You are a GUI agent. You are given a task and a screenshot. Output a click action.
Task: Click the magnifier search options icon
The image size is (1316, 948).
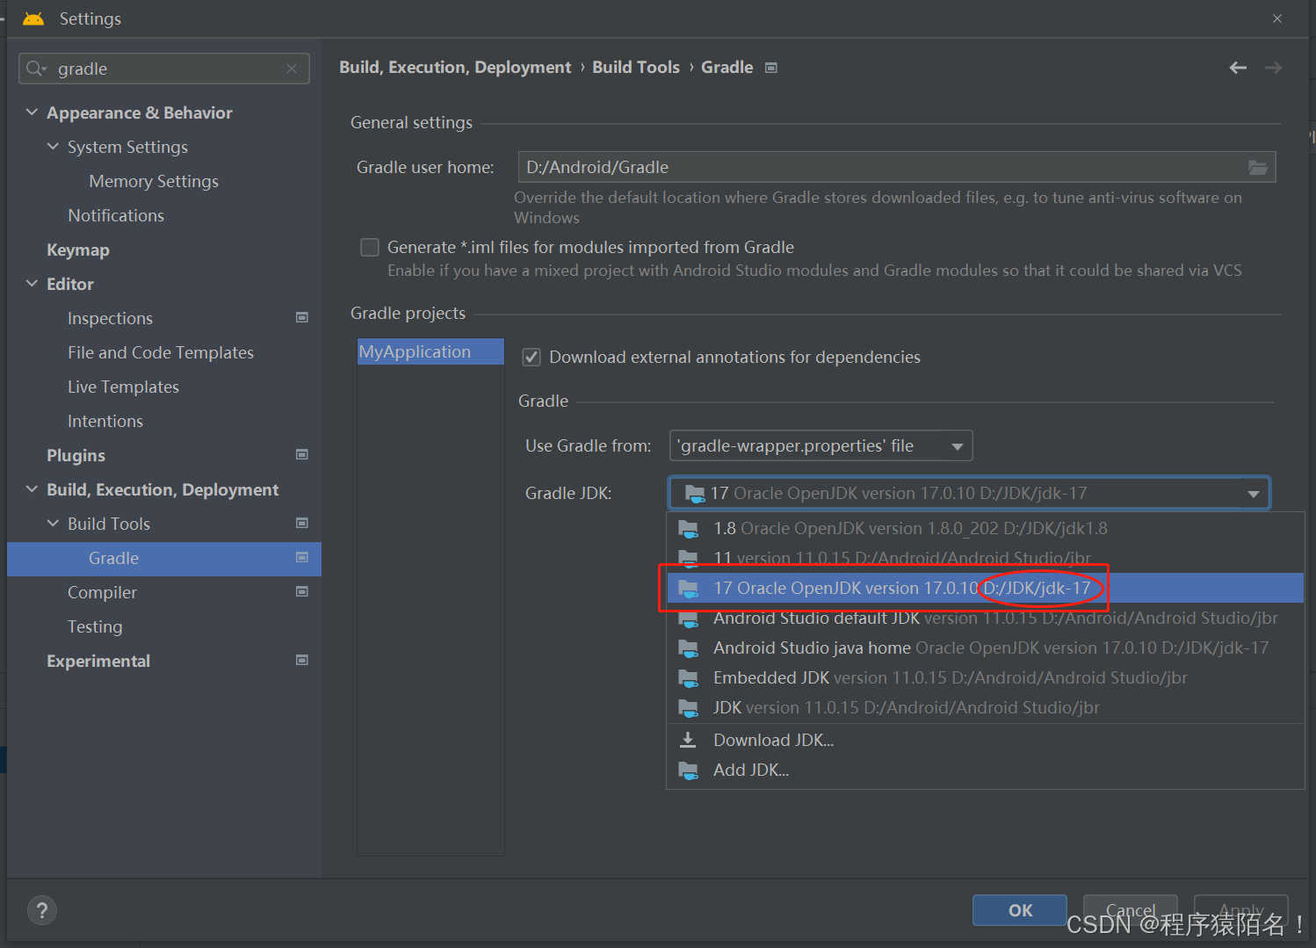pos(36,69)
